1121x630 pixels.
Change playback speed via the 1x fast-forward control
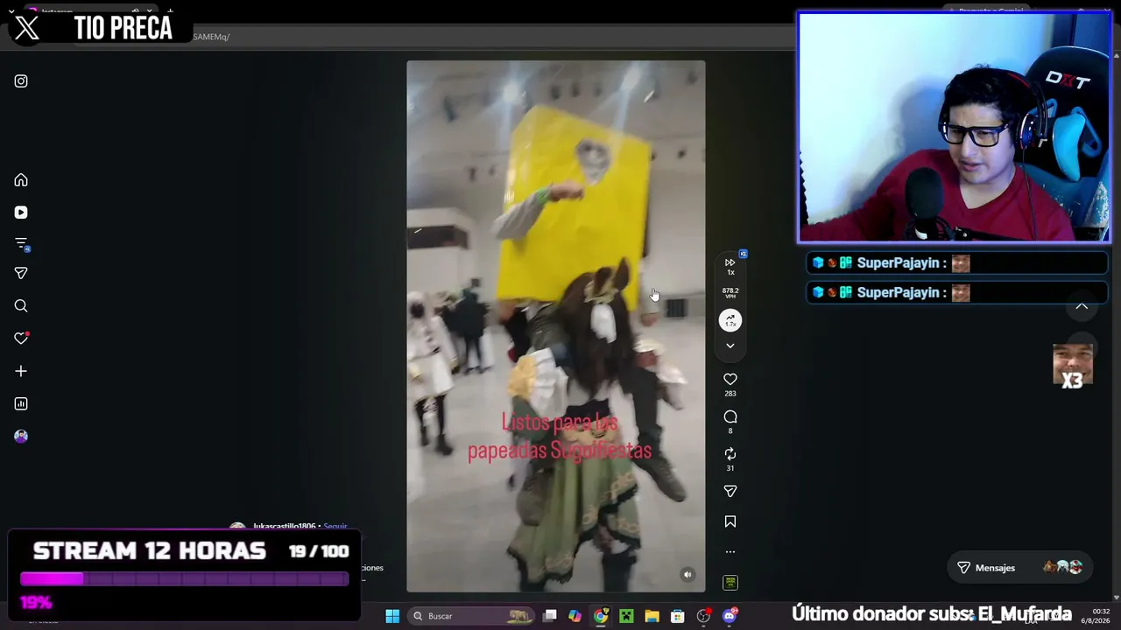coord(730,266)
